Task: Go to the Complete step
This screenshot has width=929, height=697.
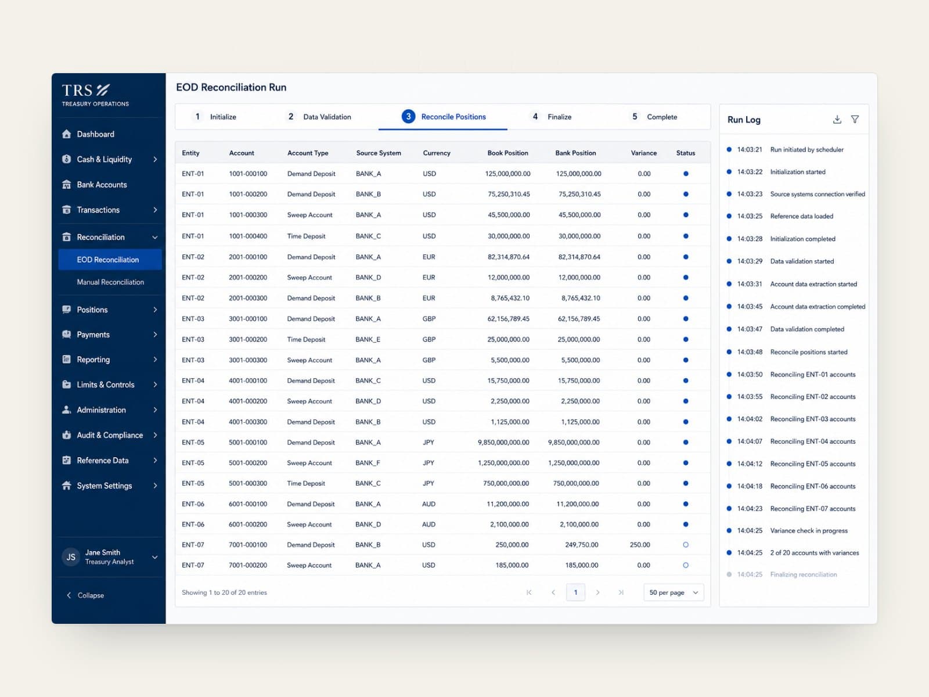Action: [x=654, y=117]
